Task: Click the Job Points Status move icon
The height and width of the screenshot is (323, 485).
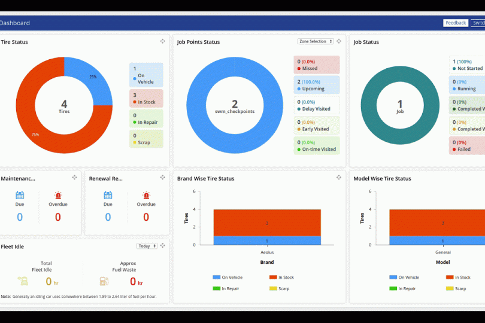Action: click(x=339, y=41)
